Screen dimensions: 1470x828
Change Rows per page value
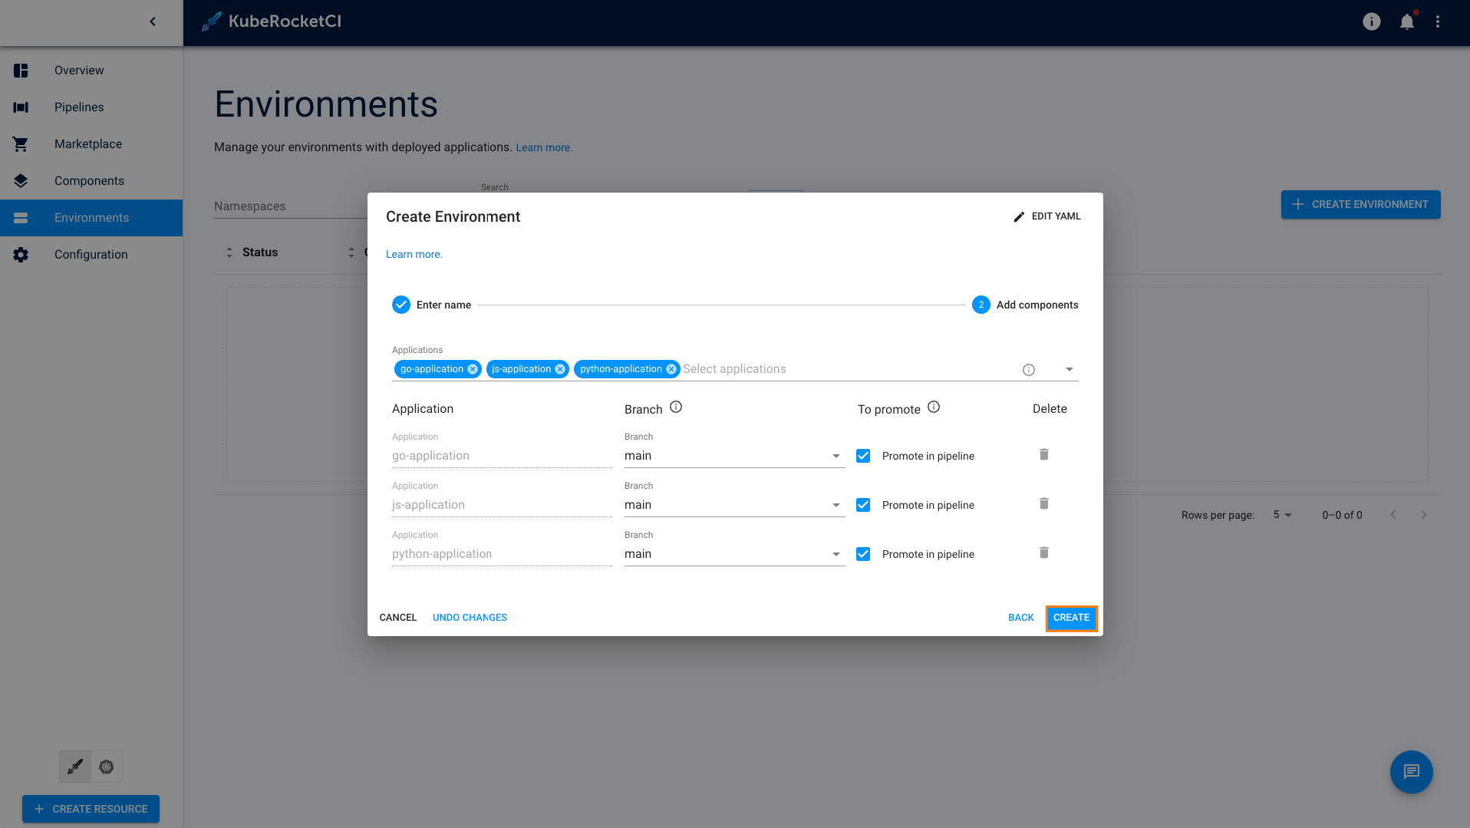click(1281, 515)
